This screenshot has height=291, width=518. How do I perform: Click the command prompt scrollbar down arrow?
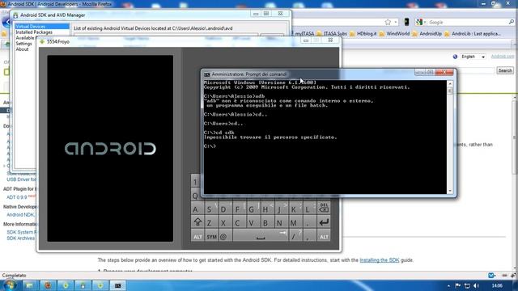pyautogui.click(x=450, y=191)
